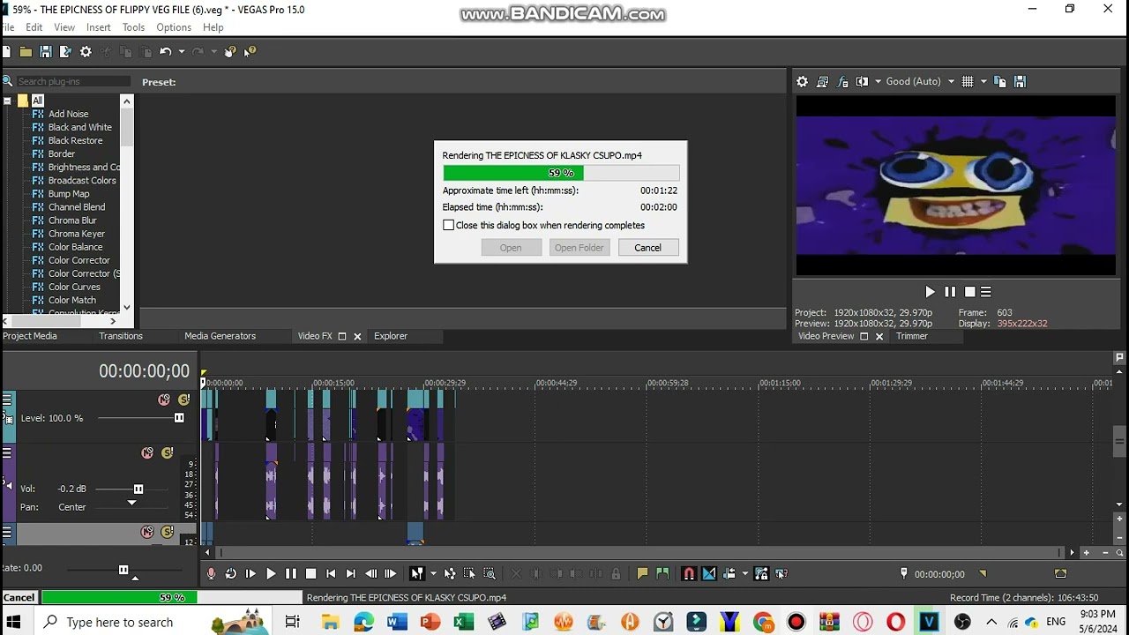Toggle Loop Playback in transport bar
This screenshot has height=635, width=1129.
pyautogui.click(x=231, y=573)
